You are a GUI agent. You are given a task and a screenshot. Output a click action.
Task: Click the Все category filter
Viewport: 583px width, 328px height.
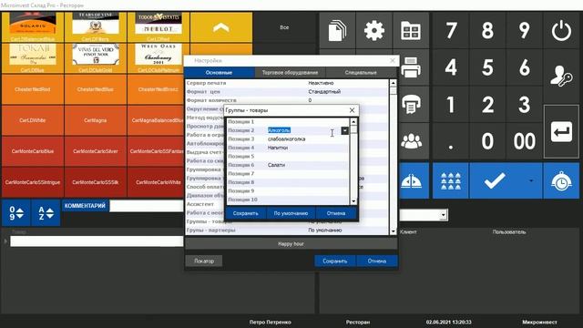[x=284, y=27]
